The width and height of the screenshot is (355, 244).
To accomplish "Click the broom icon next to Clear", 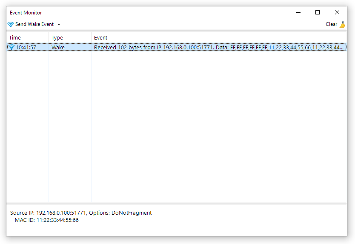I will tap(342, 24).
